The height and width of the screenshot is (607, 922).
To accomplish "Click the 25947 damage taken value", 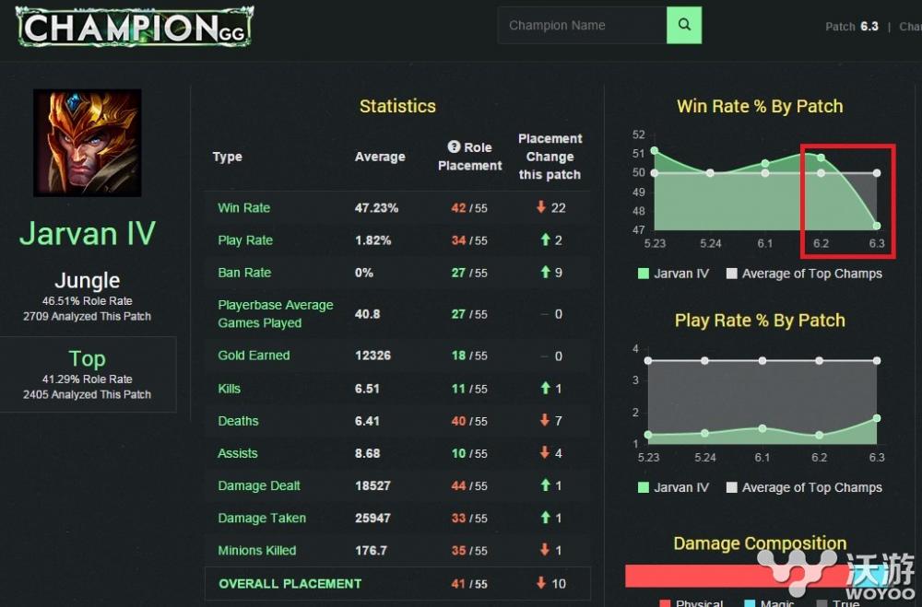I will click(x=372, y=519).
